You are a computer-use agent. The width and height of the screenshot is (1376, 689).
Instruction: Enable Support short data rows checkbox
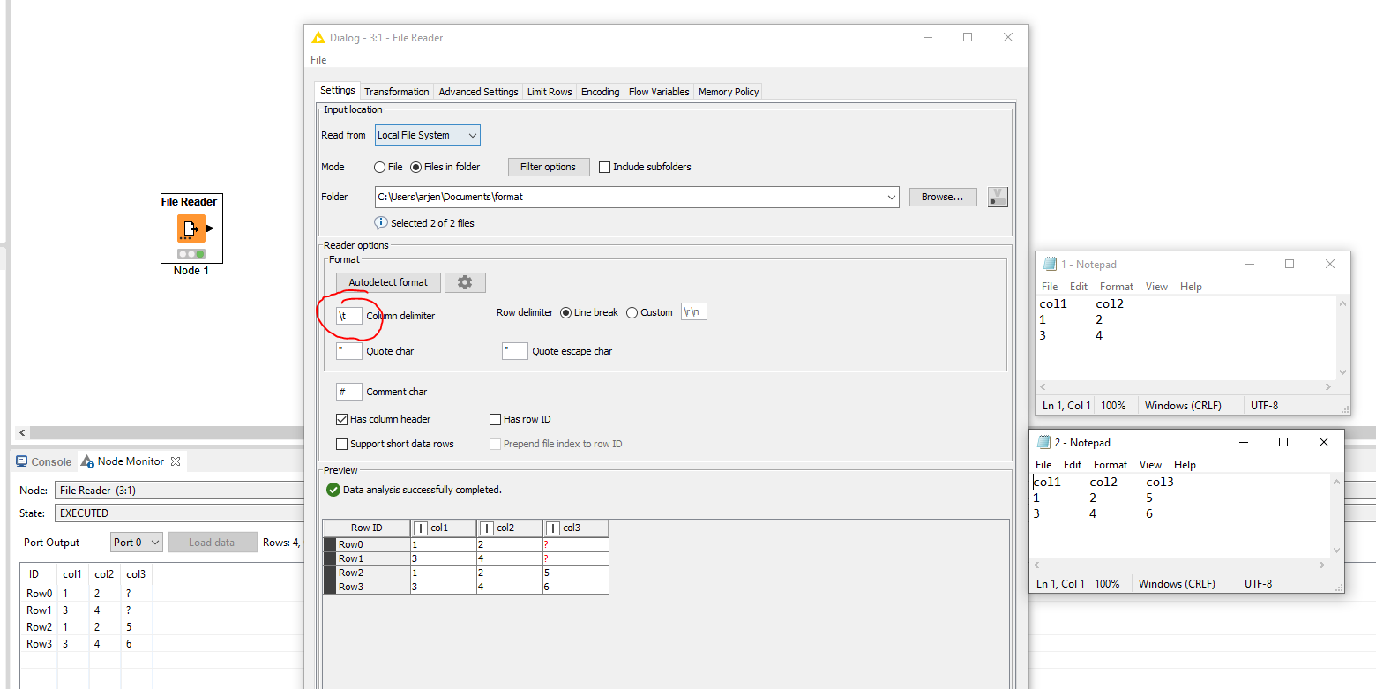pos(342,444)
